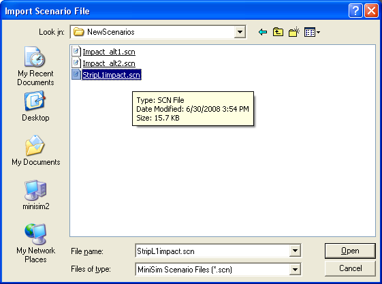This screenshot has width=382, height=284.
Task: Click inside the File name text field
Action: pyautogui.click(x=212, y=251)
